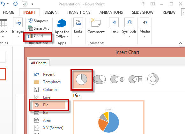
Task: Switch to the HOME tab
Action: pyautogui.click(x=9, y=12)
